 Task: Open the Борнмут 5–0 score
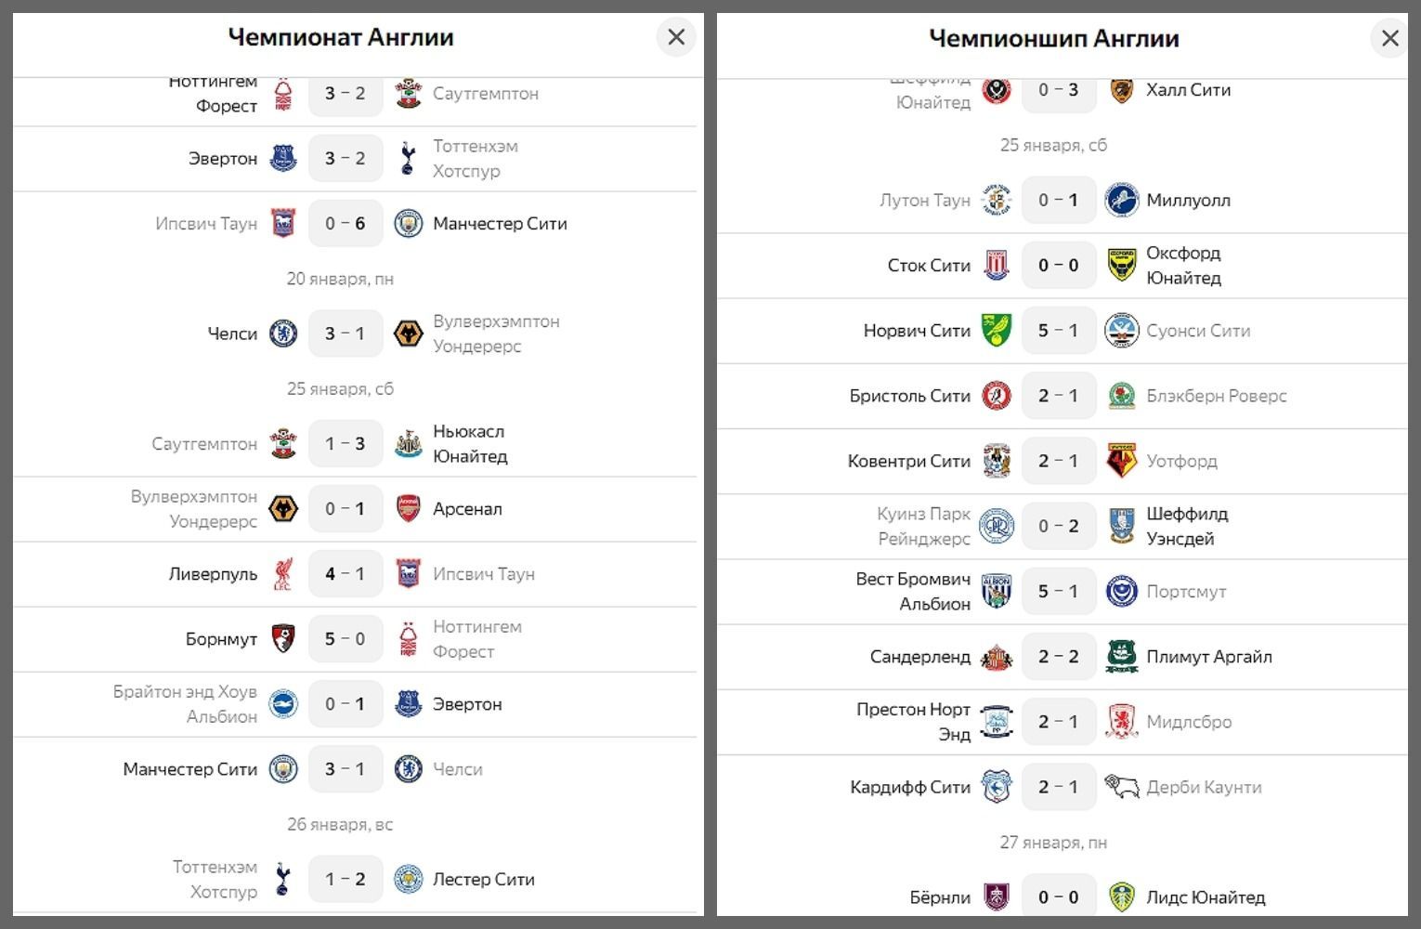pos(345,639)
